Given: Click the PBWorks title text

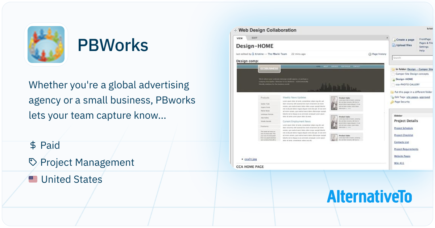Looking at the screenshot, I should (113, 45).
